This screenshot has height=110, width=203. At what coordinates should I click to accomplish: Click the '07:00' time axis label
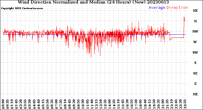click(56, 104)
